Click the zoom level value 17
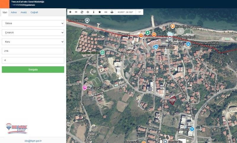This screenshot has height=143, width=237. [x=139, y=12]
